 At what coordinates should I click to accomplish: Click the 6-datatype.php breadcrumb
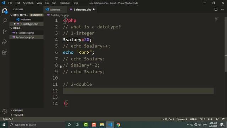[58, 15]
